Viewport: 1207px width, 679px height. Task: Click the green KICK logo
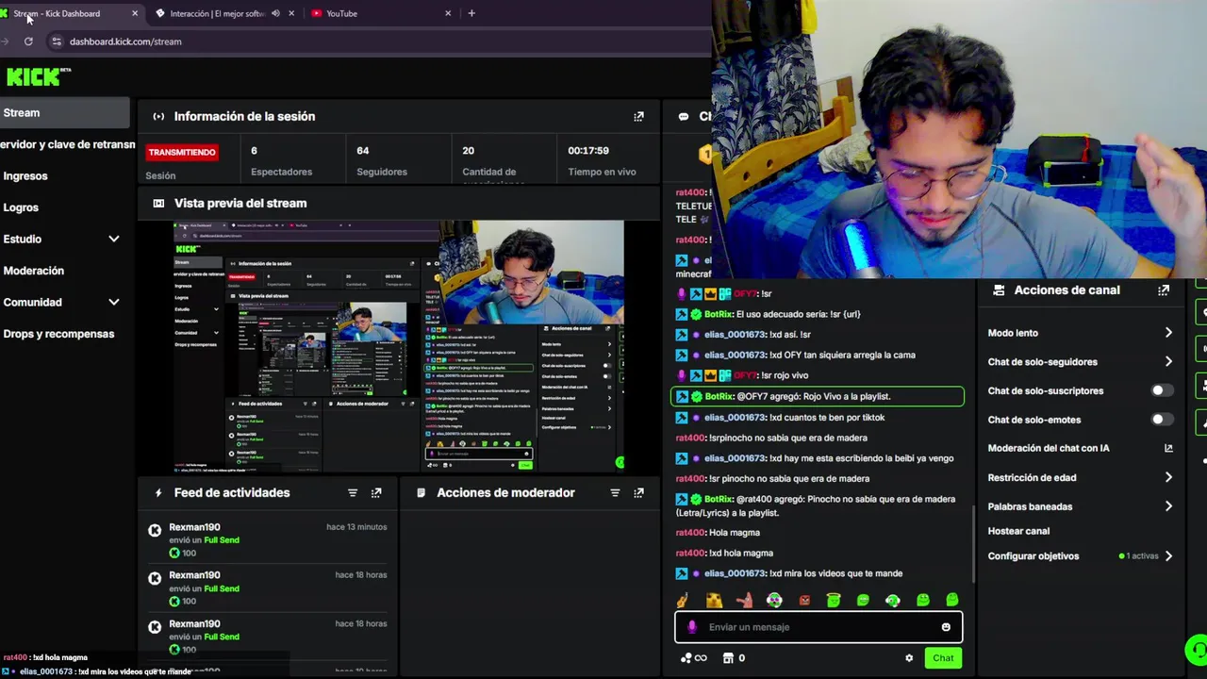(x=38, y=77)
